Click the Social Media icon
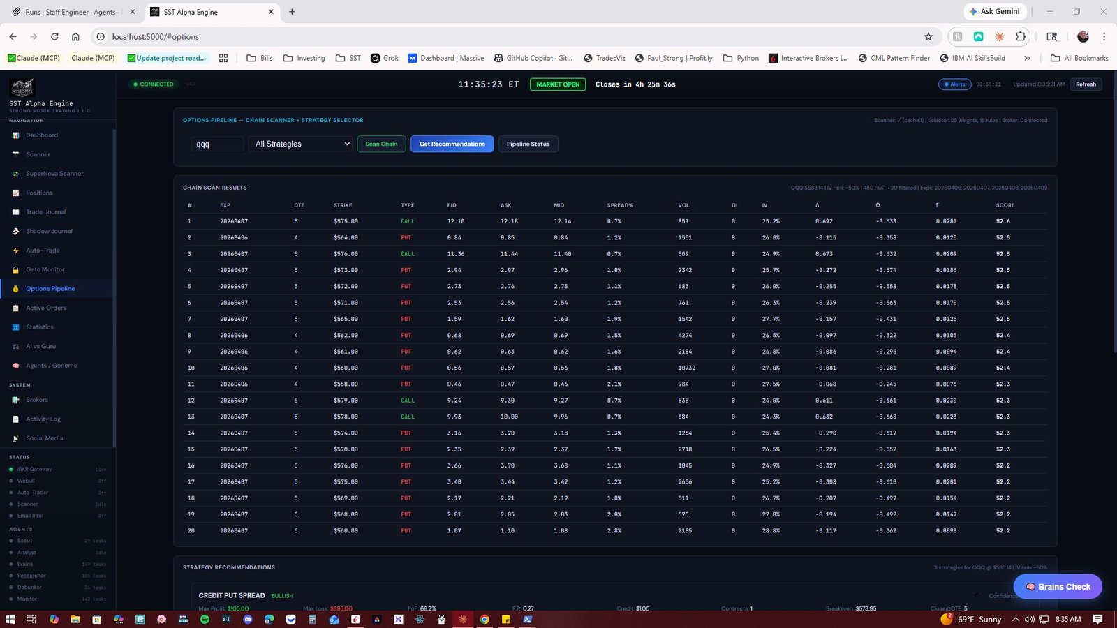The height and width of the screenshot is (628, 1117). (15, 438)
